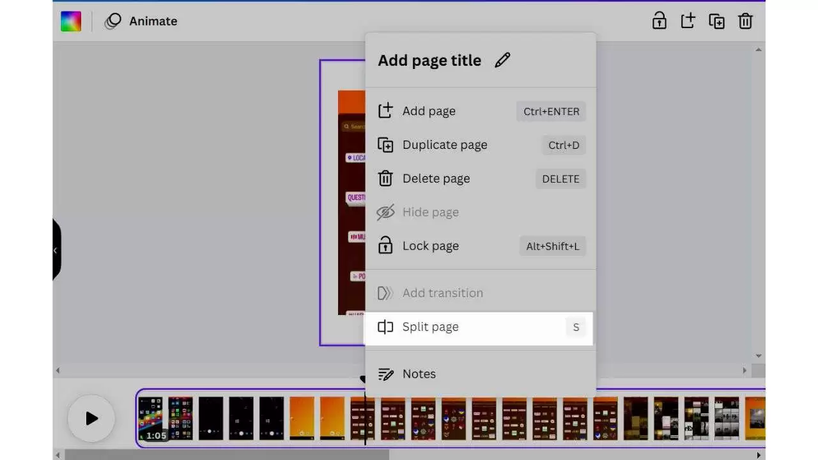Choose Lock page menu entry

click(x=481, y=246)
